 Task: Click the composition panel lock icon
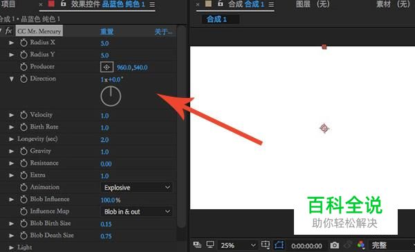click(220, 3)
